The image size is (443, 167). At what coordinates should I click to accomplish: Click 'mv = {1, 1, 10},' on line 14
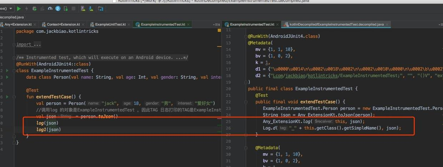tap(275, 49)
